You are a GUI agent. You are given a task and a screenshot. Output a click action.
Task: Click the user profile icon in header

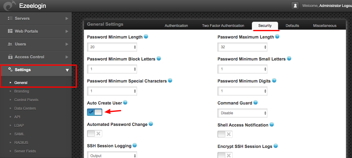tap(295, 6)
